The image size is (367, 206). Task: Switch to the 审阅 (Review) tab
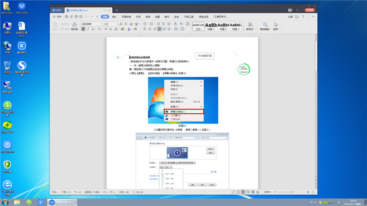tap(148, 17)
